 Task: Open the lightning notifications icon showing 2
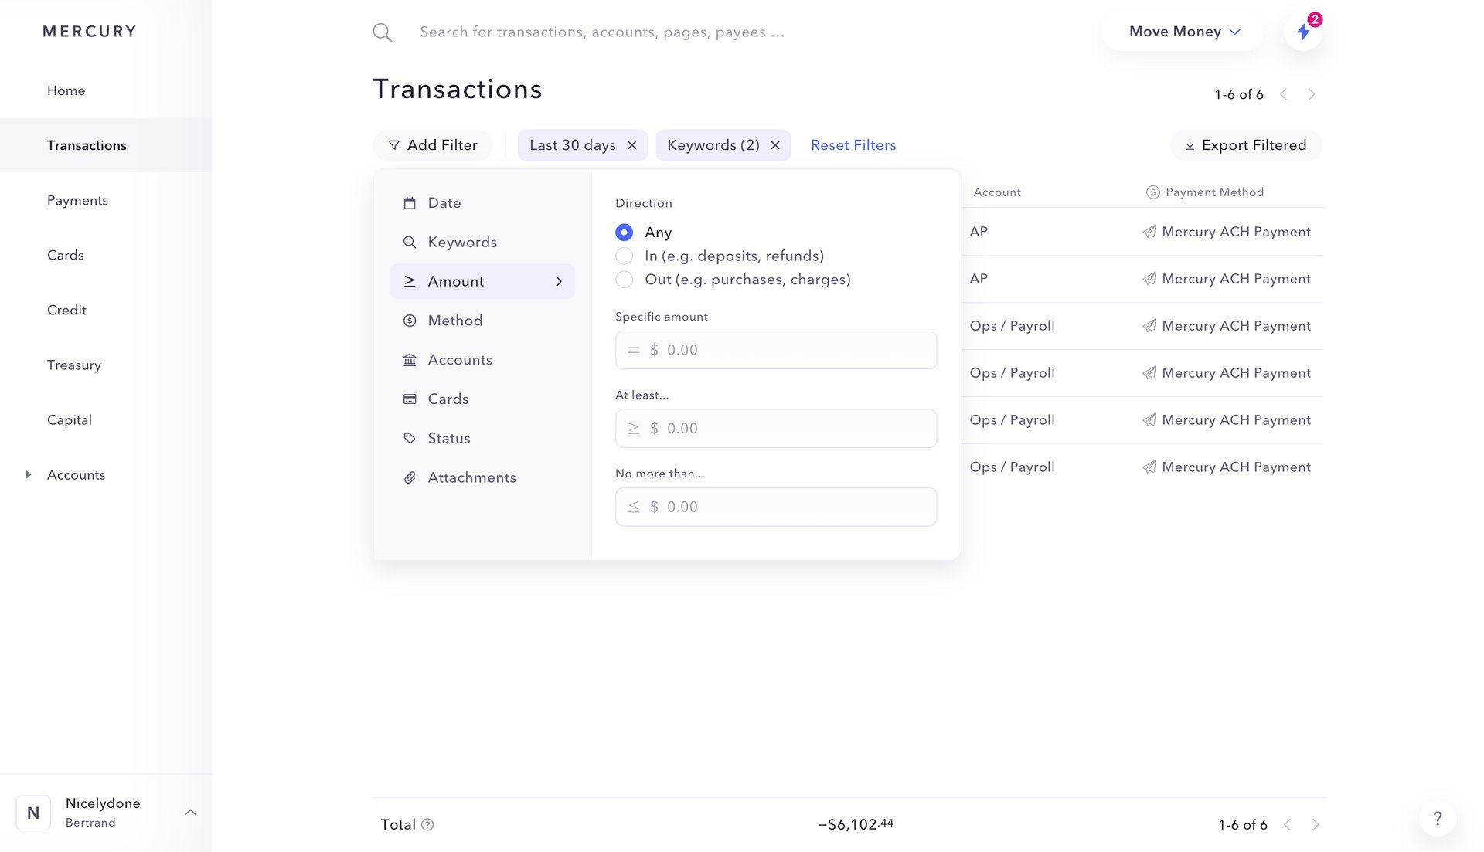pyautogui.click(x=1304, y=31)
